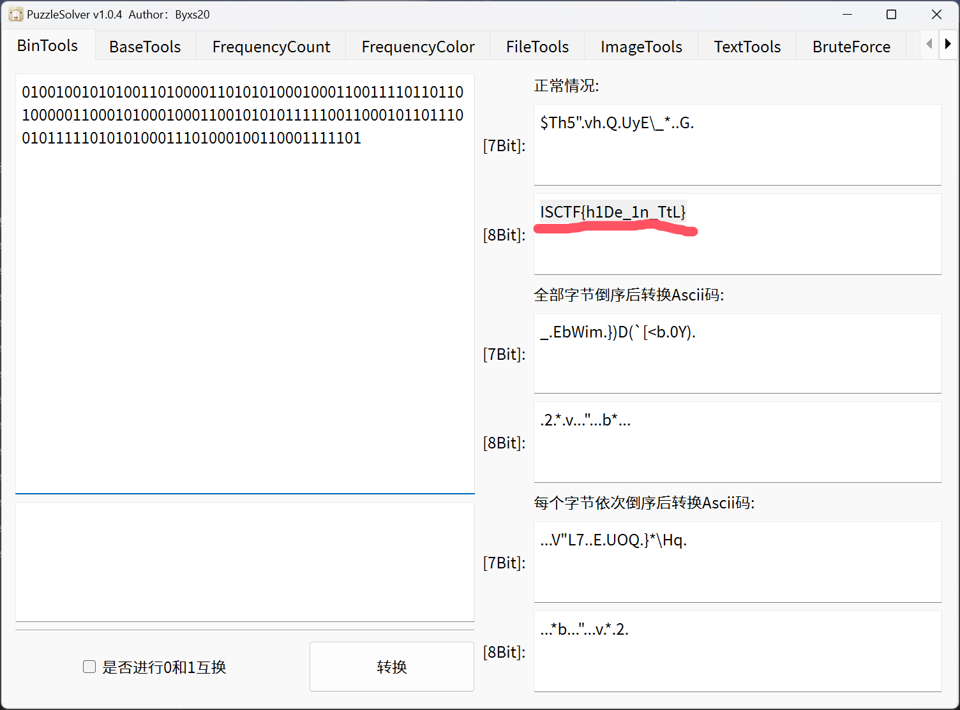Minimize the PuzzleSolver window
The width and height of the screenshot is (960, 710).
[848, 15]
